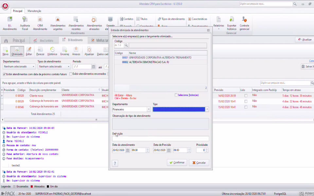The height and width of the screenshot is (196, 314).
Task: Check Lido box for row 00528
Action: click(x=246, y=96)
